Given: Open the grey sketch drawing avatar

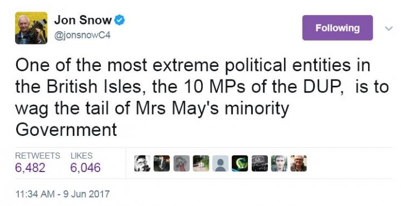Looking at the screenshot, I should (x=182, y=163).
